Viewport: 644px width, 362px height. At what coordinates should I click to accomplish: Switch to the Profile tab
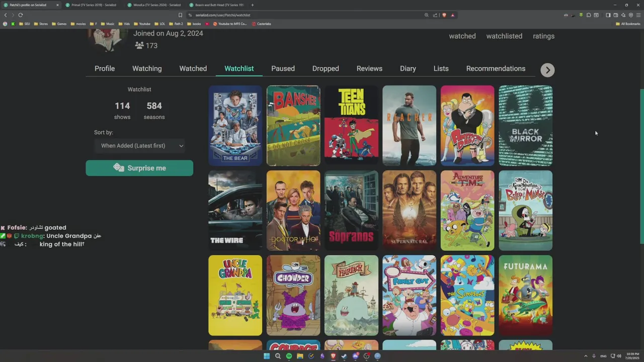coord(105,68)
